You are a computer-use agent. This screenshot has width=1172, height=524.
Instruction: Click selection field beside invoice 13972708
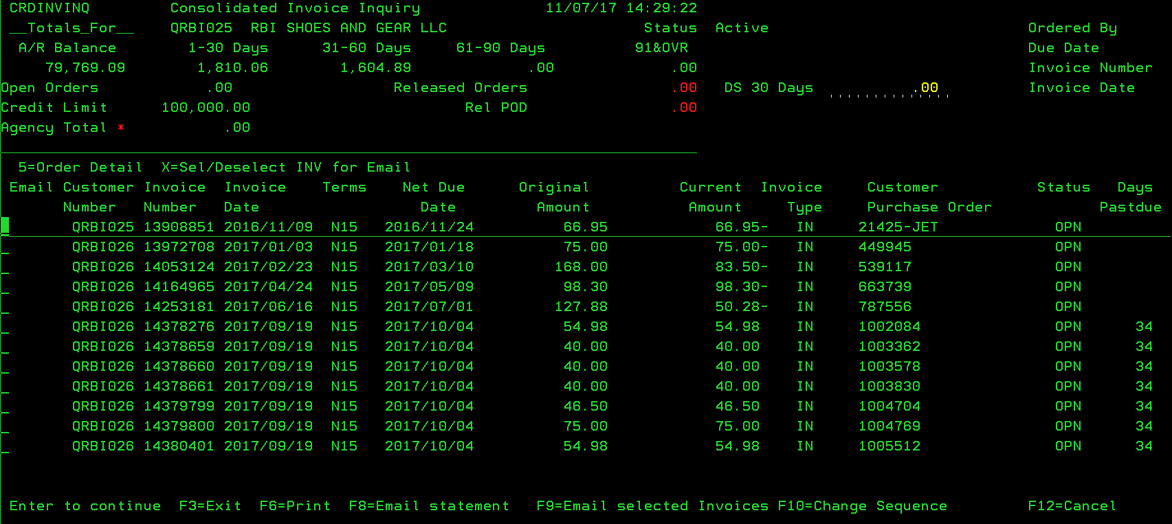[5, 247]
